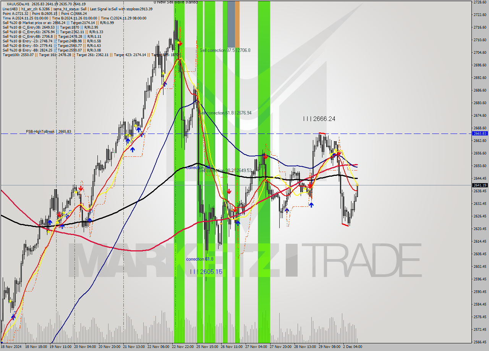This screenshot has height=351, width=489.
Task: Click the '21 Nov 13:00' time axis label
Action: point(134,347)
